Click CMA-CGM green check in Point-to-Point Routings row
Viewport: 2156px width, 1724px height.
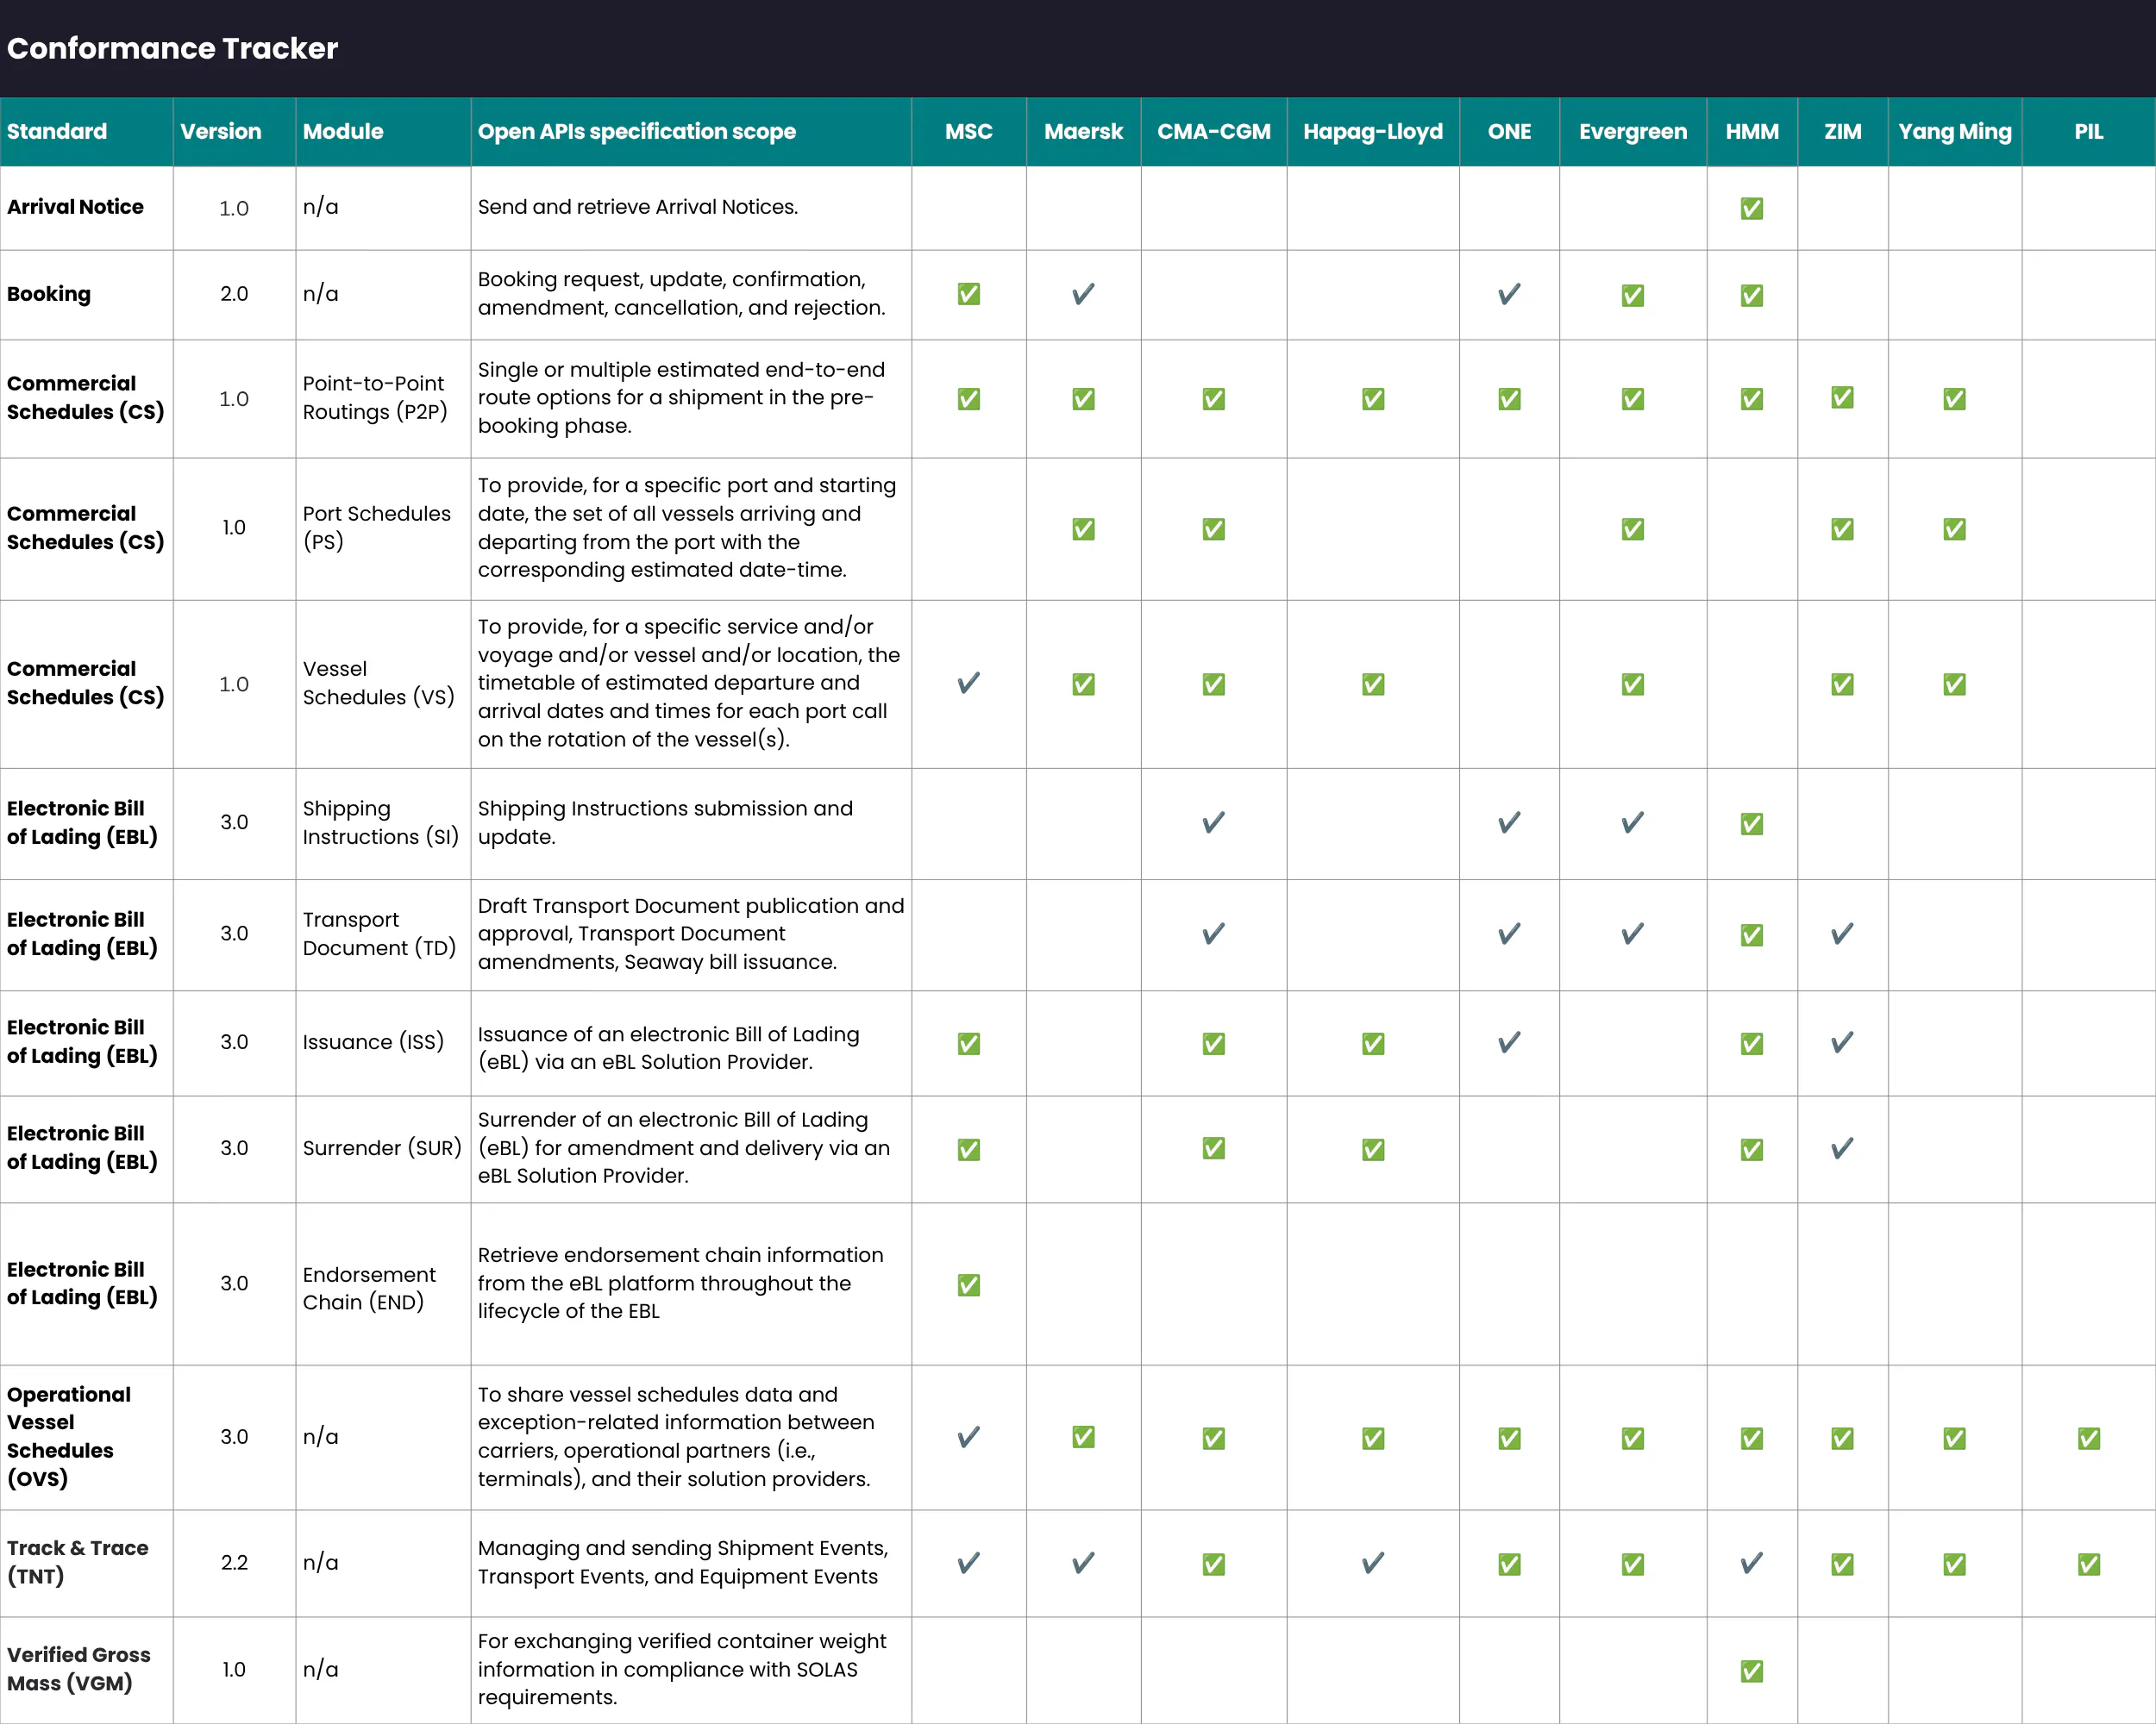pos(1213,399)
